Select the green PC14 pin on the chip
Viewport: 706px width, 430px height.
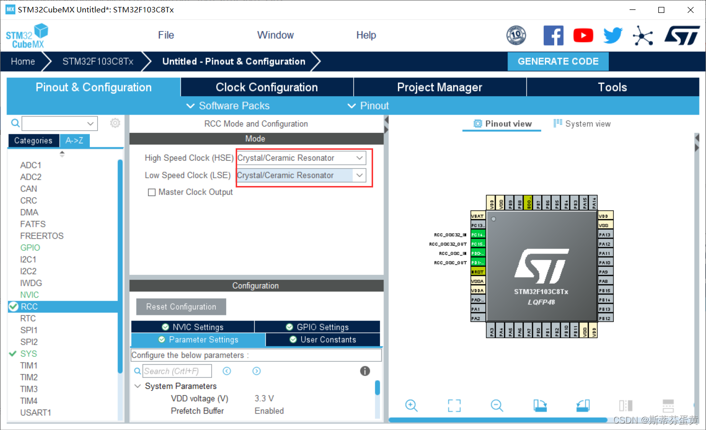click(478, 235)
